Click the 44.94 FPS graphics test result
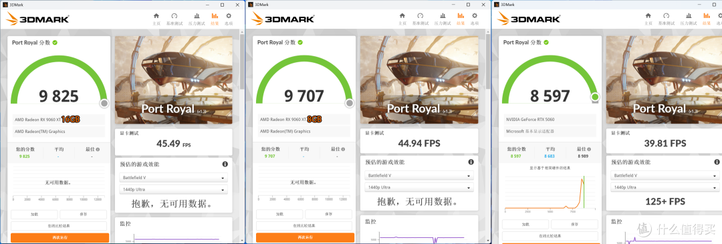 point(419,144)
